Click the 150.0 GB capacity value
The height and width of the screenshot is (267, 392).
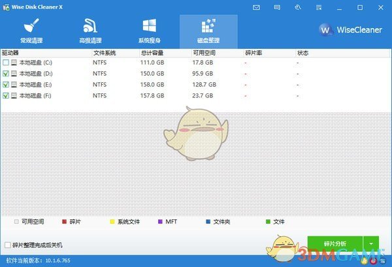[152, 73]
